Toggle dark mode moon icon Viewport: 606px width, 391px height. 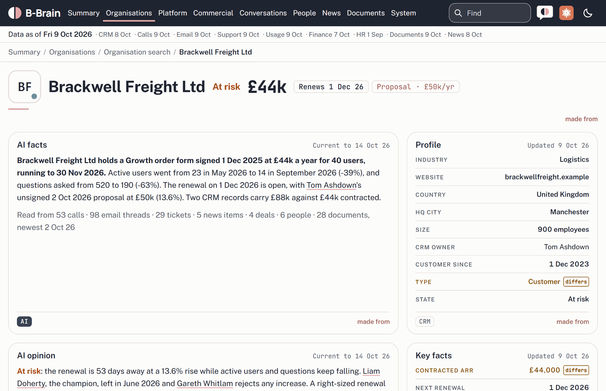pos(588,13)
